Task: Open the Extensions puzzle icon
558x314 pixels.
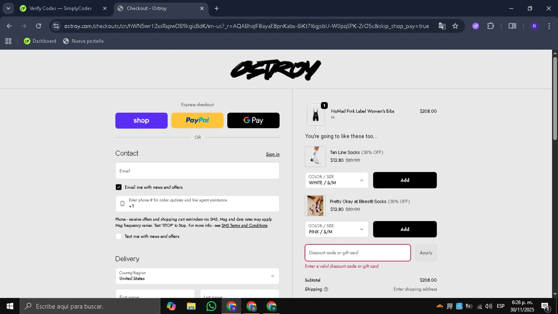Action: (491, 26)
